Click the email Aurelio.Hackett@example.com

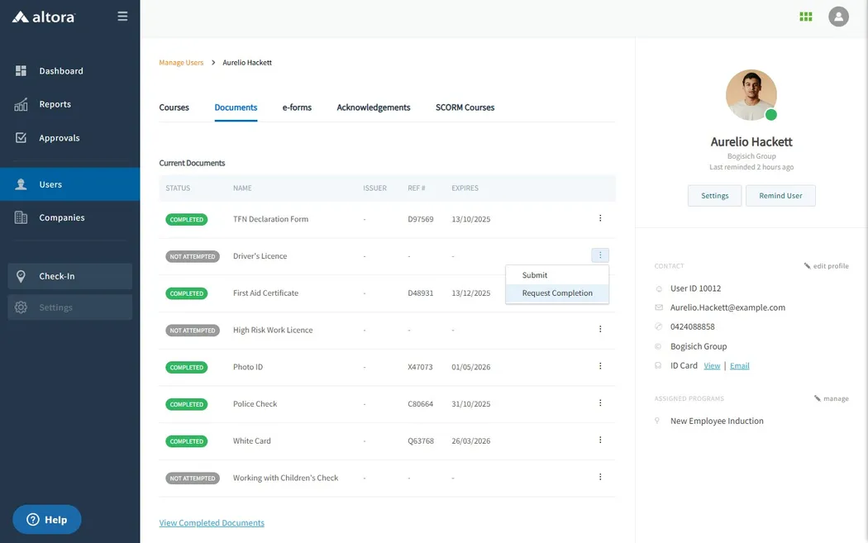727,307
